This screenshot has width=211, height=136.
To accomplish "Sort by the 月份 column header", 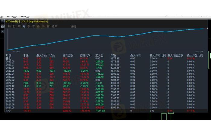I will pyautogui.click(x=8, y=56).
